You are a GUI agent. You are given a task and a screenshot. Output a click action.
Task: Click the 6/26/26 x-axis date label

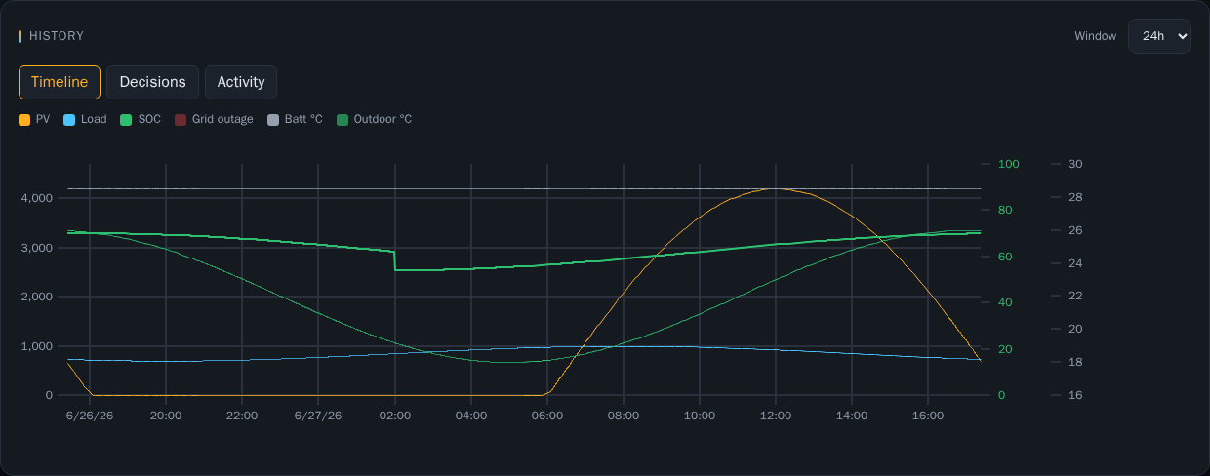pyautogui.click(x=89, y=416)
